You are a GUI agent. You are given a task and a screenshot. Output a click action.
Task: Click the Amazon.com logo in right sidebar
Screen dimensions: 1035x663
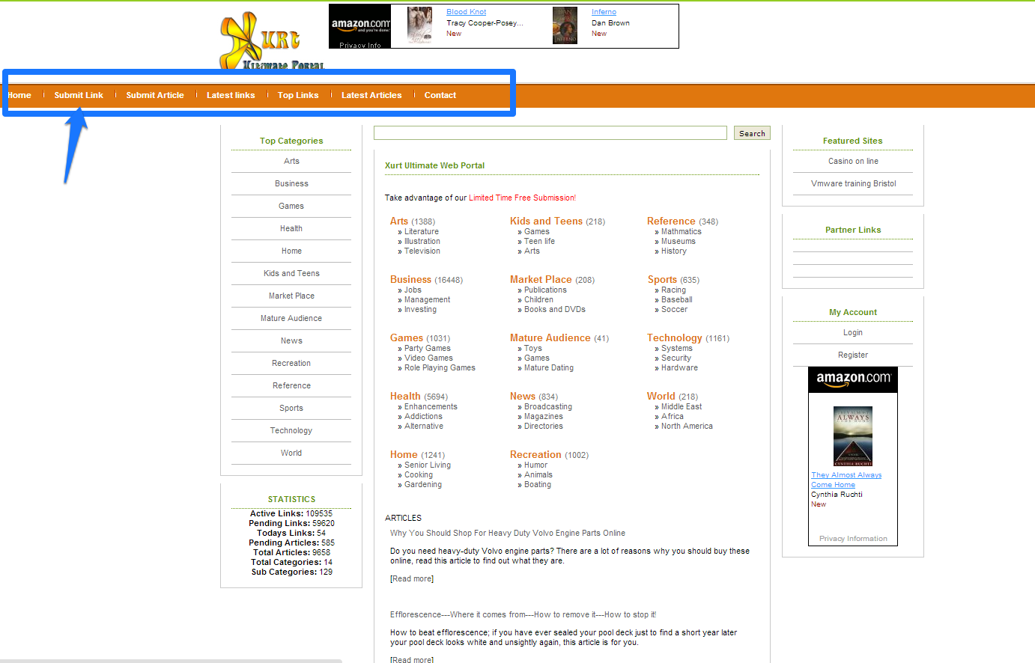pyautogui.click(x=853, y=379)
